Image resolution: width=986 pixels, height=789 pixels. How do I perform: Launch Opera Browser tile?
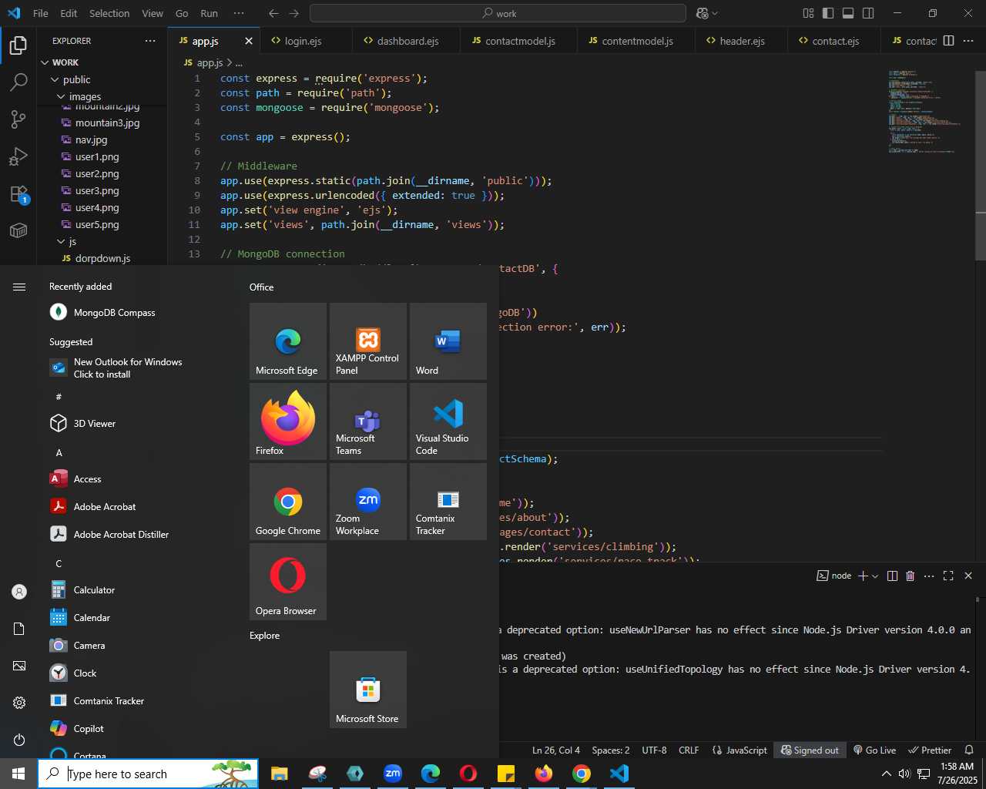[288, 582]
